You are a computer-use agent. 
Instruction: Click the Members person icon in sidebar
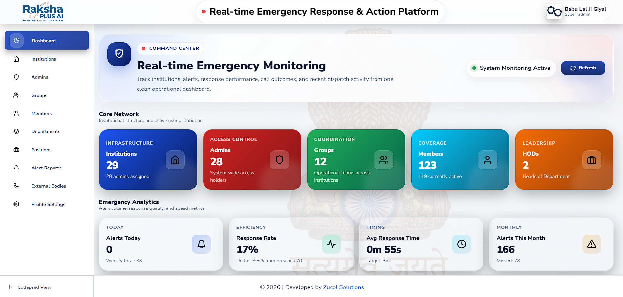pyautogui.click(x=16, y=113)
